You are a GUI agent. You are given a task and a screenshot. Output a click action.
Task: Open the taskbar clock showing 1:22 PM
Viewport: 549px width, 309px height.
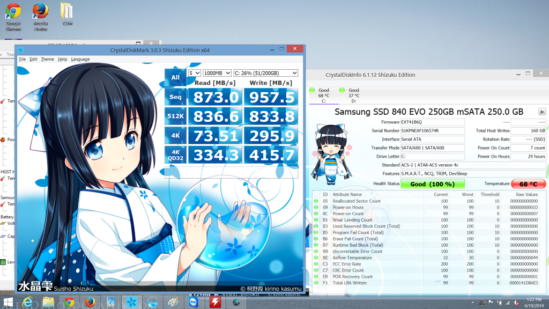[533, 303]
